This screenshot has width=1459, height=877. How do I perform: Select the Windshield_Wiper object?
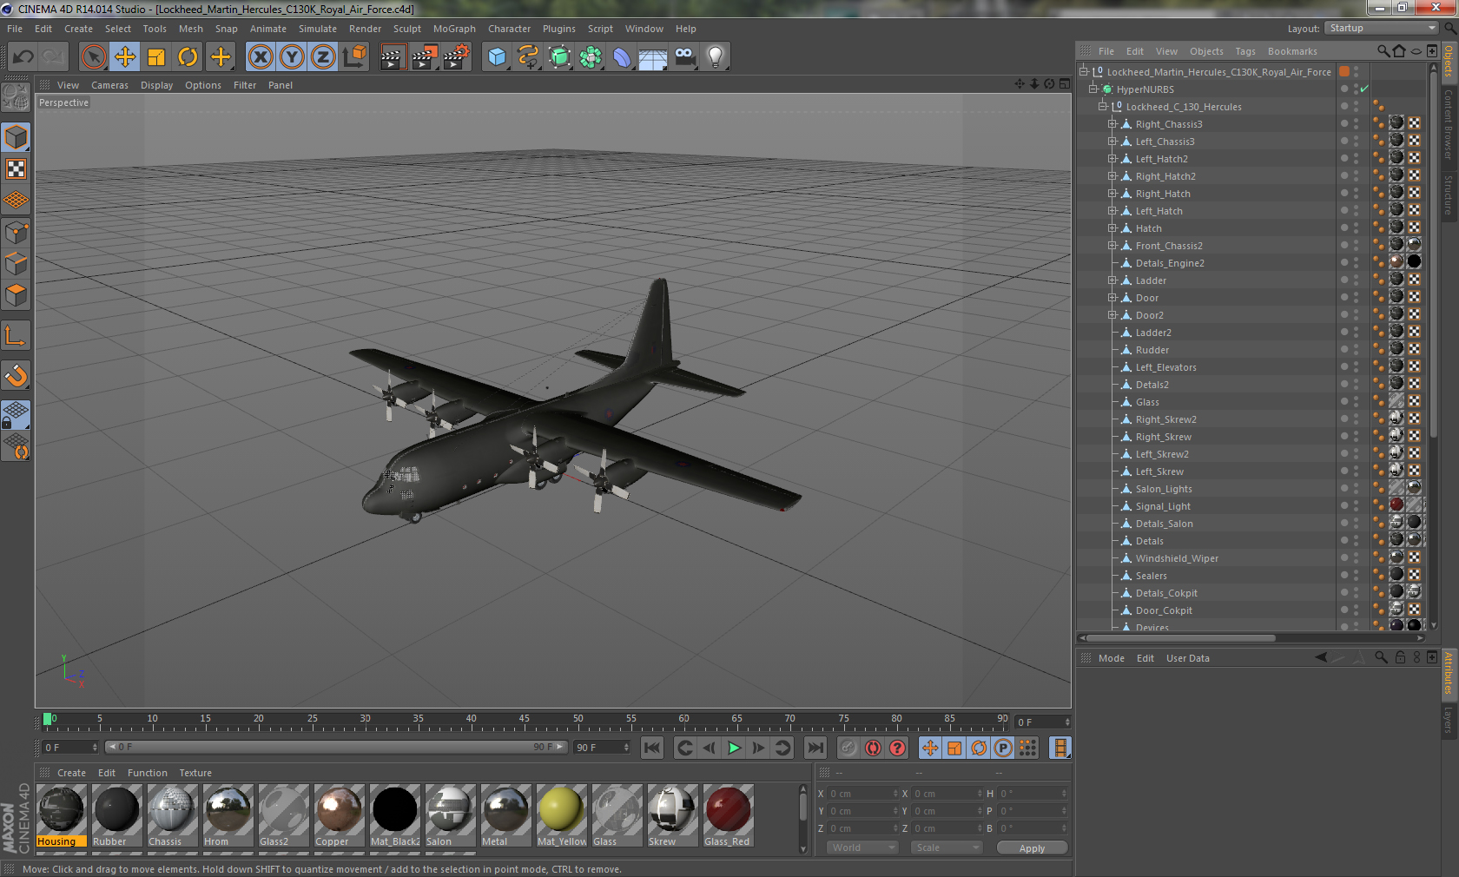[x=1177, y=558]
